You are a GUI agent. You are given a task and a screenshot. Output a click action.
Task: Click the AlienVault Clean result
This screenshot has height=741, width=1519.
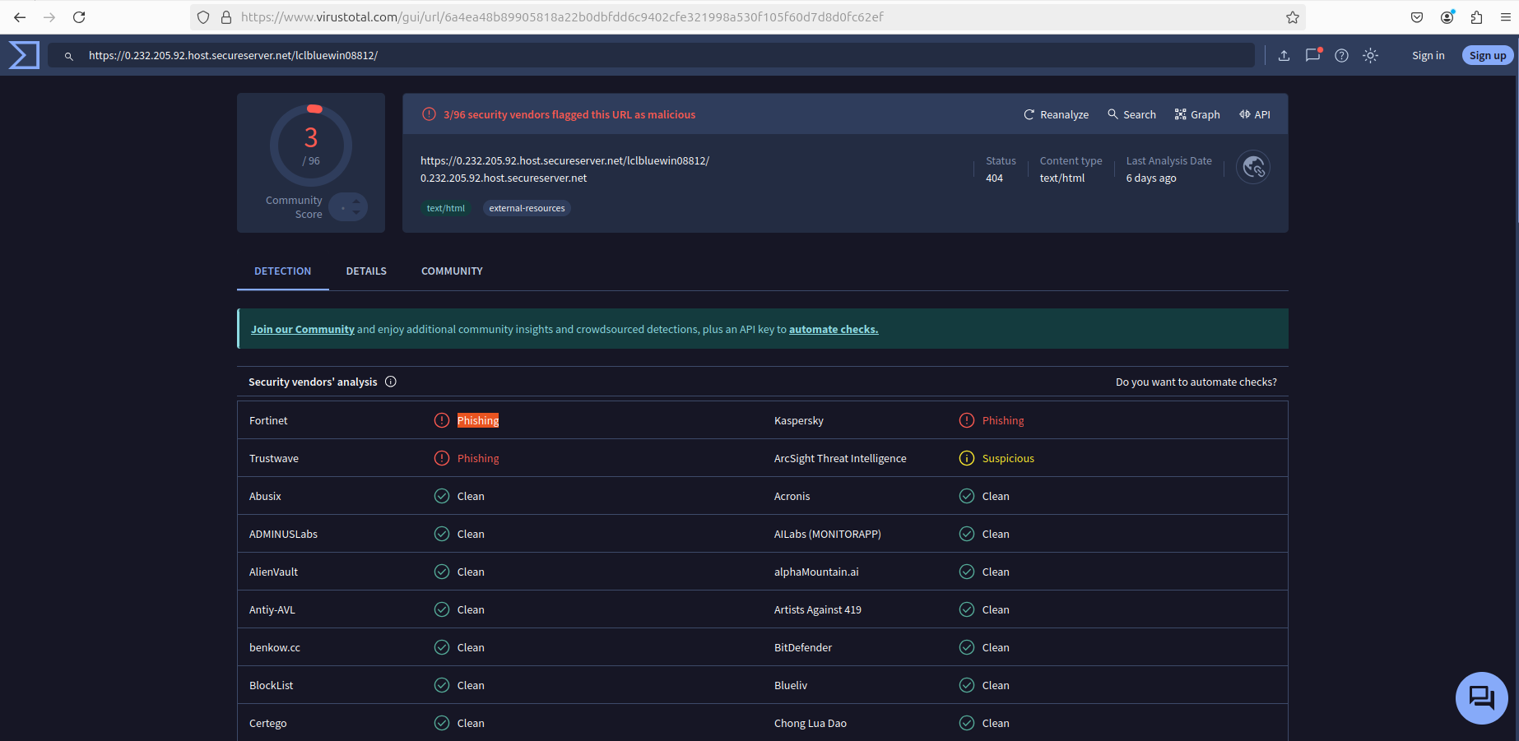click(471, 572)
